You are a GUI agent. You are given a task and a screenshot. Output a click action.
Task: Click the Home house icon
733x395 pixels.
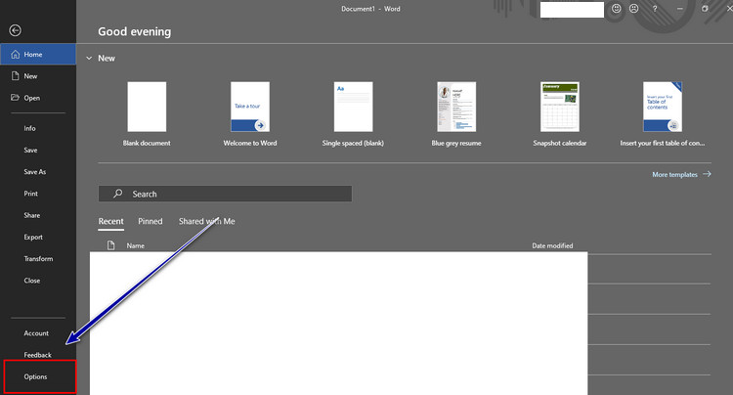click(x=15, y=54)
